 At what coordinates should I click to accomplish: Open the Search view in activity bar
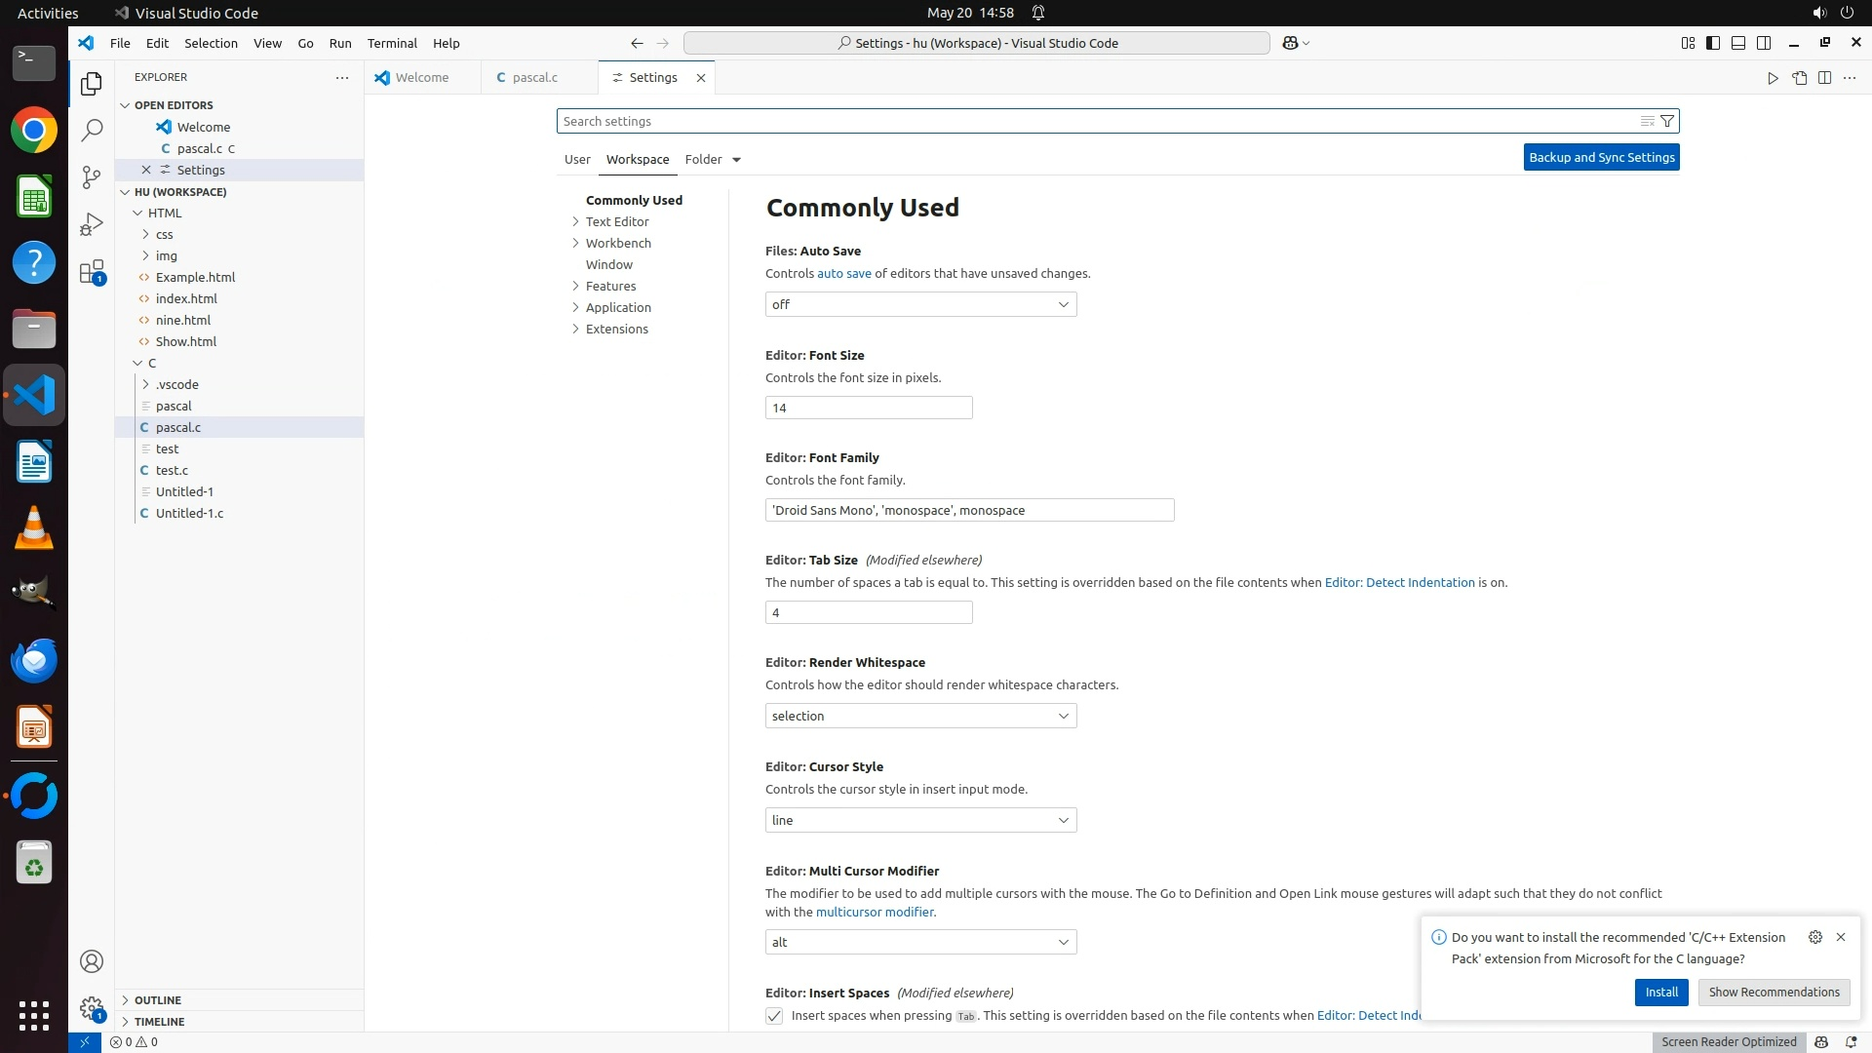92,130
